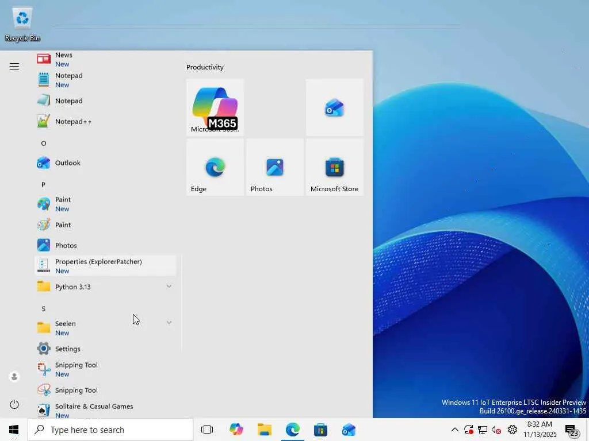Switch to Edge on the taskbar

click(x=293, y=430)
